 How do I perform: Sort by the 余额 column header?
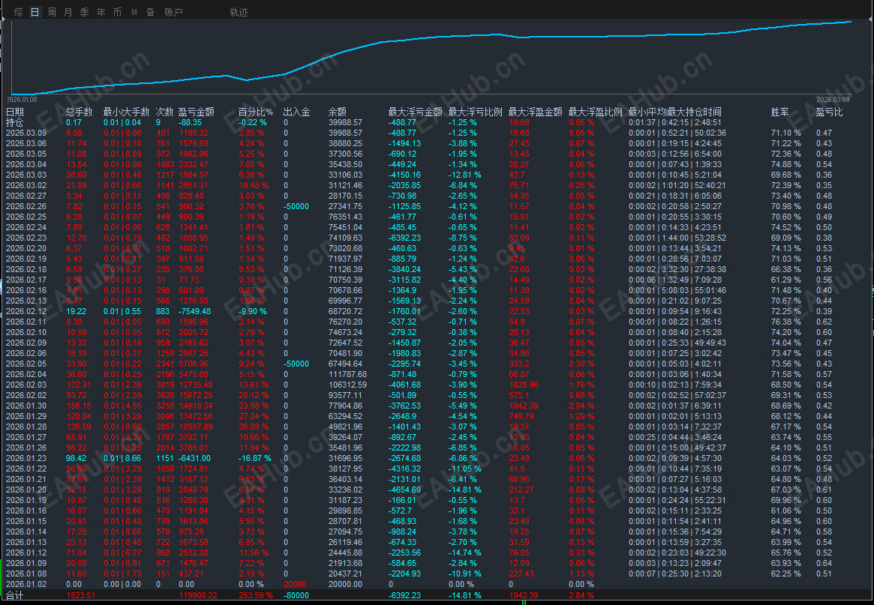pos(338,112)
